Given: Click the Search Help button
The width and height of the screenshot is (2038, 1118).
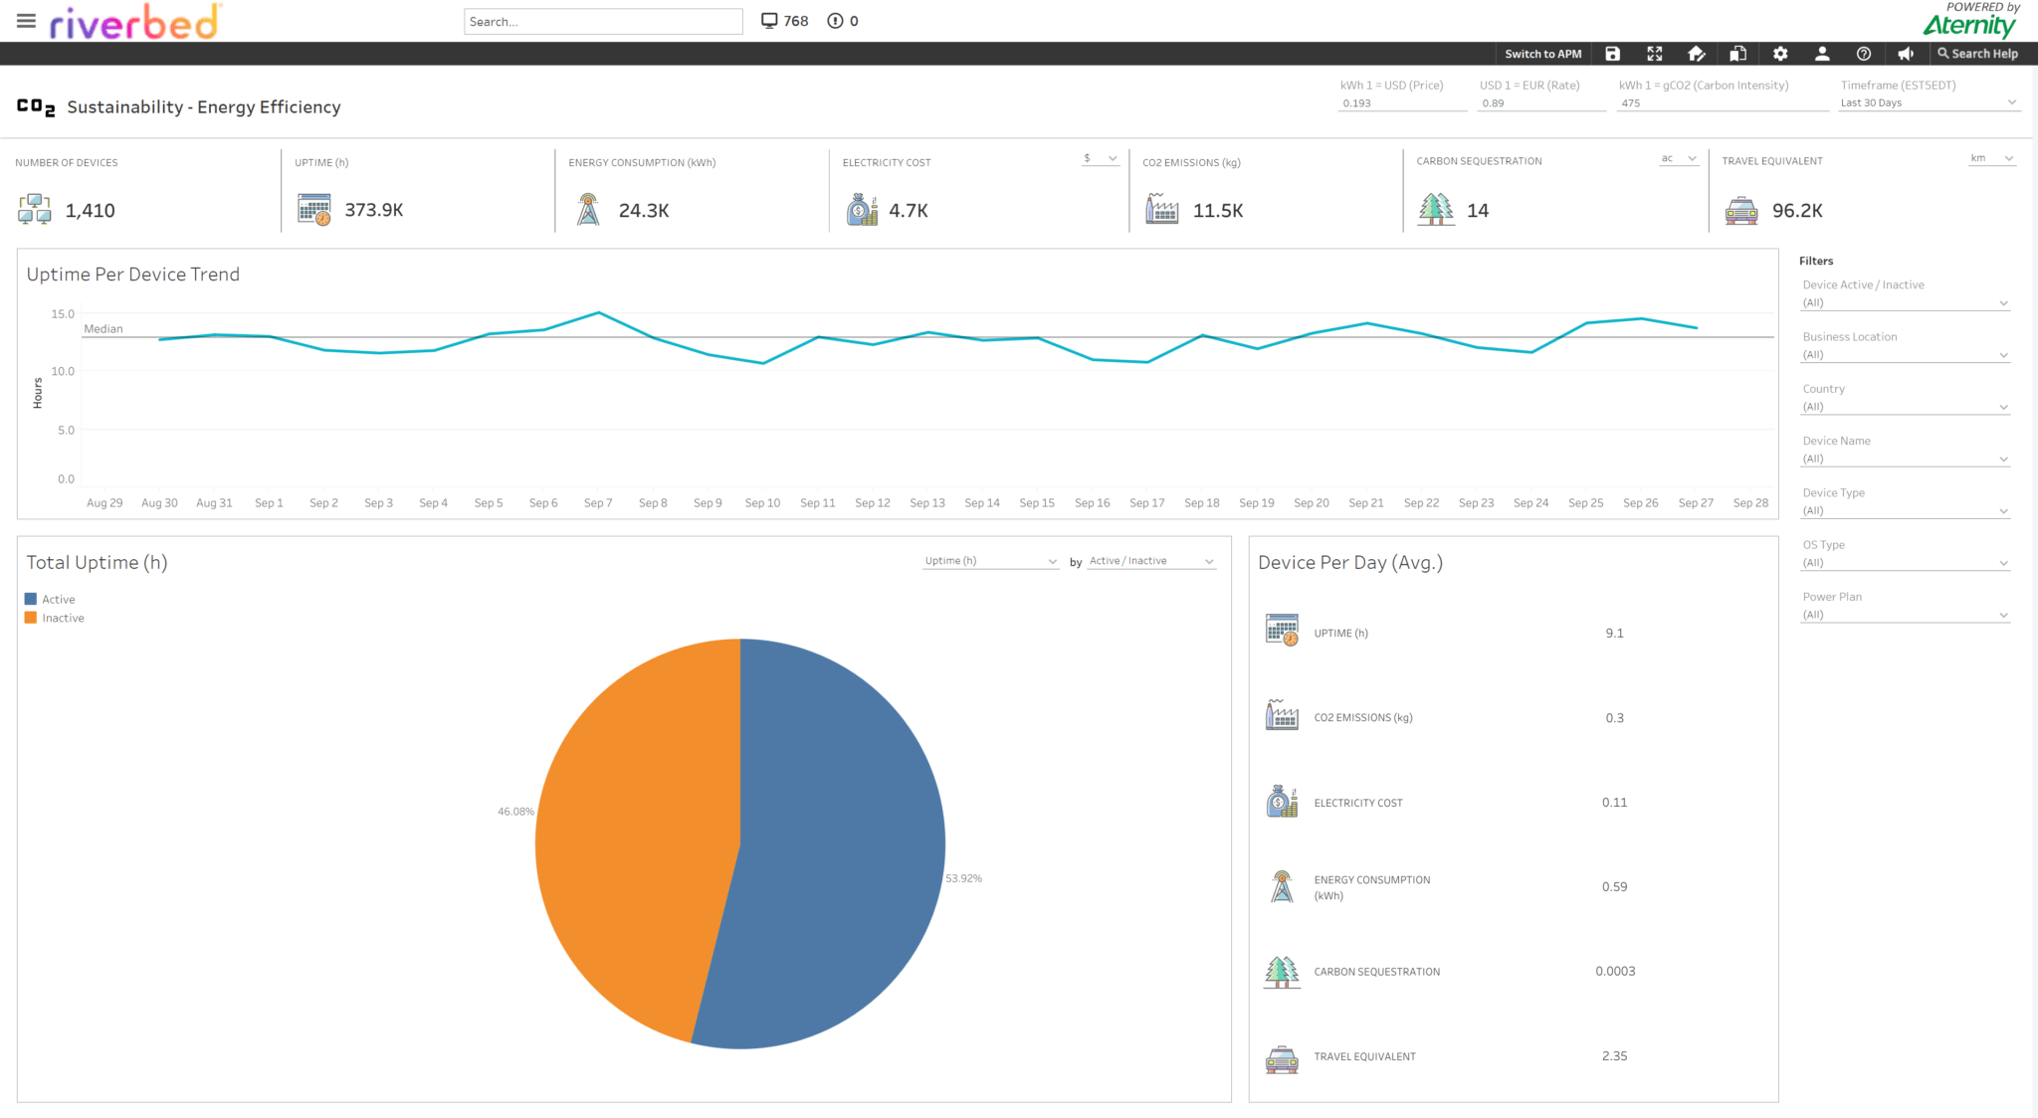Looking at the screenshot, I should [1979, 54].
